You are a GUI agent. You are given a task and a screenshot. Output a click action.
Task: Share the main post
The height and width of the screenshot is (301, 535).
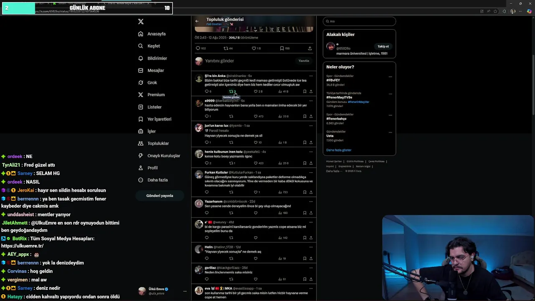click(310, 48)
